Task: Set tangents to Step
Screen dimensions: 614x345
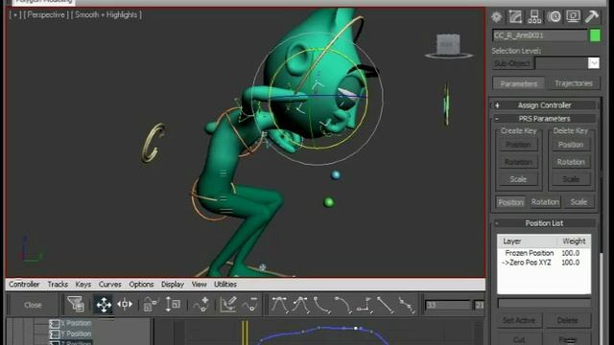Action: coord(364,305)
